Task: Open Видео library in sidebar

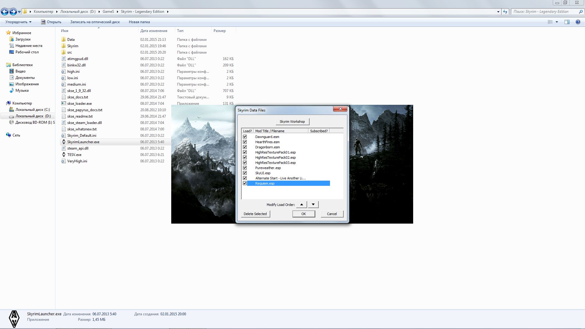Action: (20, 71)
